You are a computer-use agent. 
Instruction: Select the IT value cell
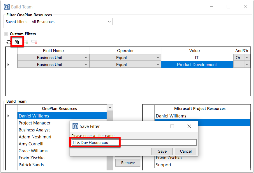pos(197,58)
